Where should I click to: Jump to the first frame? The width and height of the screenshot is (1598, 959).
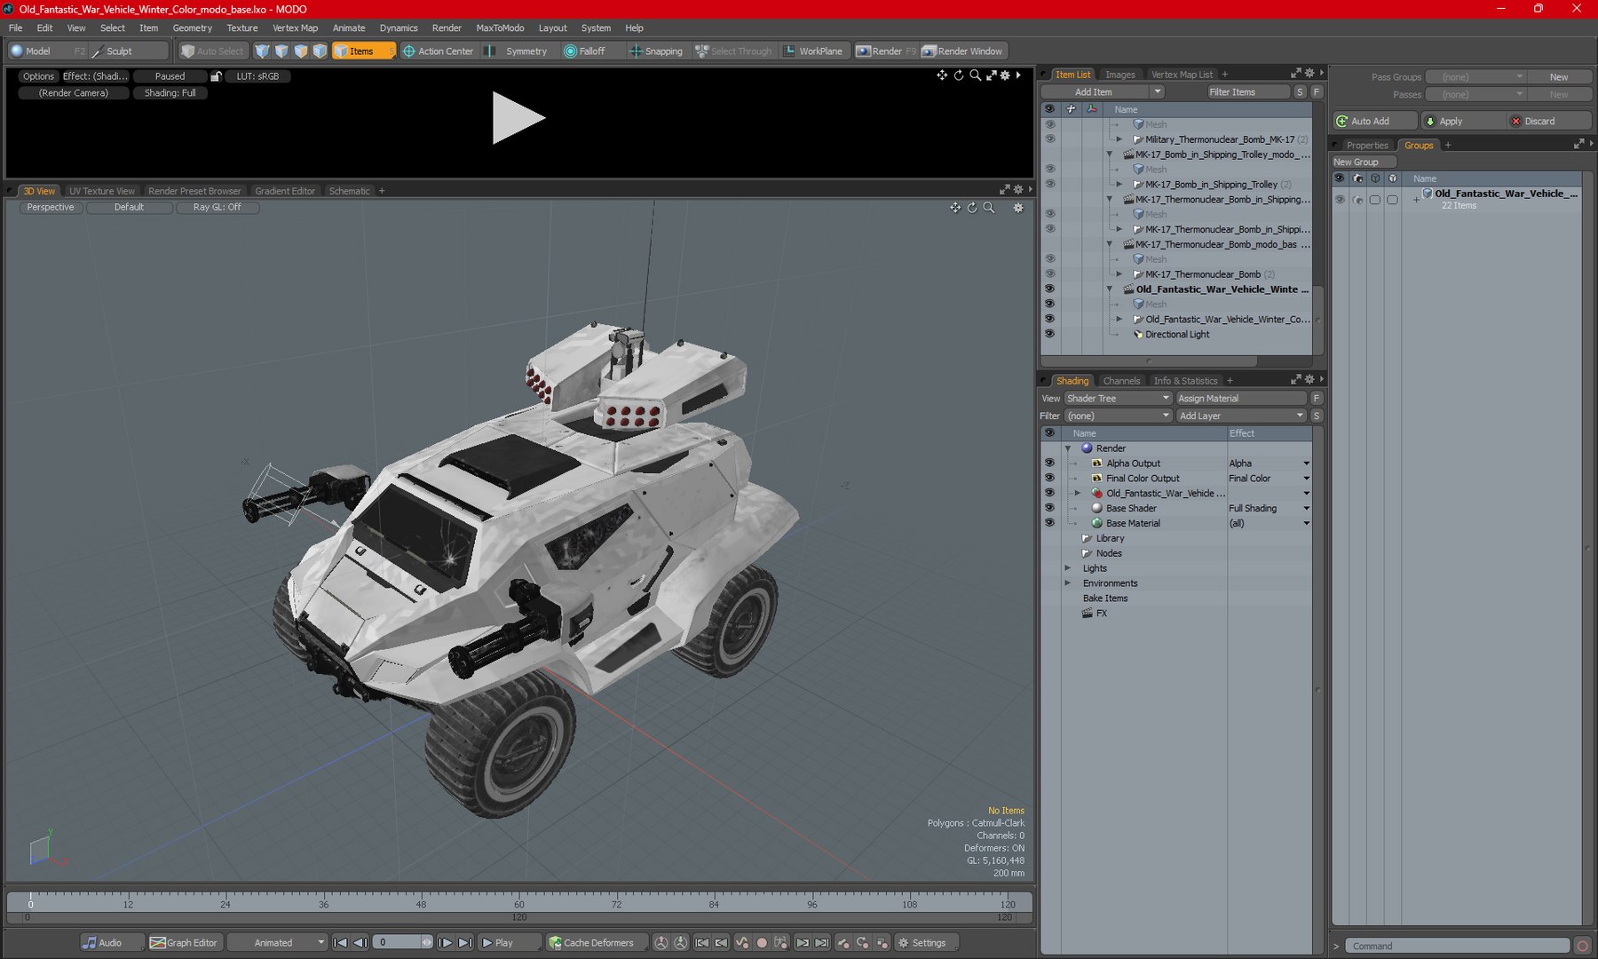340,943
